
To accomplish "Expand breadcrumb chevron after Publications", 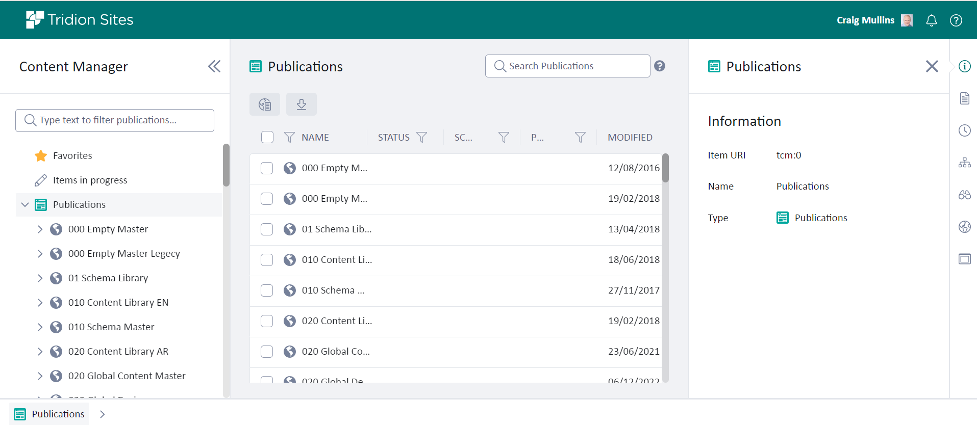I will click(103, 414).
